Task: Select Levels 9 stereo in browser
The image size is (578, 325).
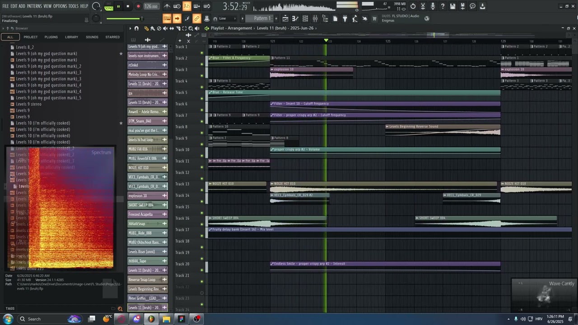Action: tap(28, 104)
